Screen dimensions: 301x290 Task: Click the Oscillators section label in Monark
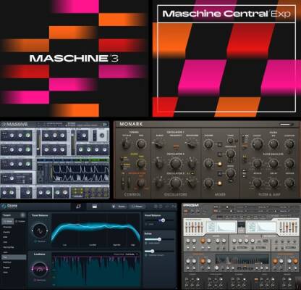click(x=176, y=194)
